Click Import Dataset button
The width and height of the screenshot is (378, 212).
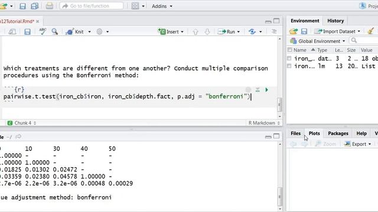point(335,31)
